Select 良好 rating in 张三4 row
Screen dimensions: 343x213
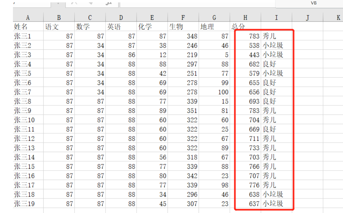click(276, 64)
